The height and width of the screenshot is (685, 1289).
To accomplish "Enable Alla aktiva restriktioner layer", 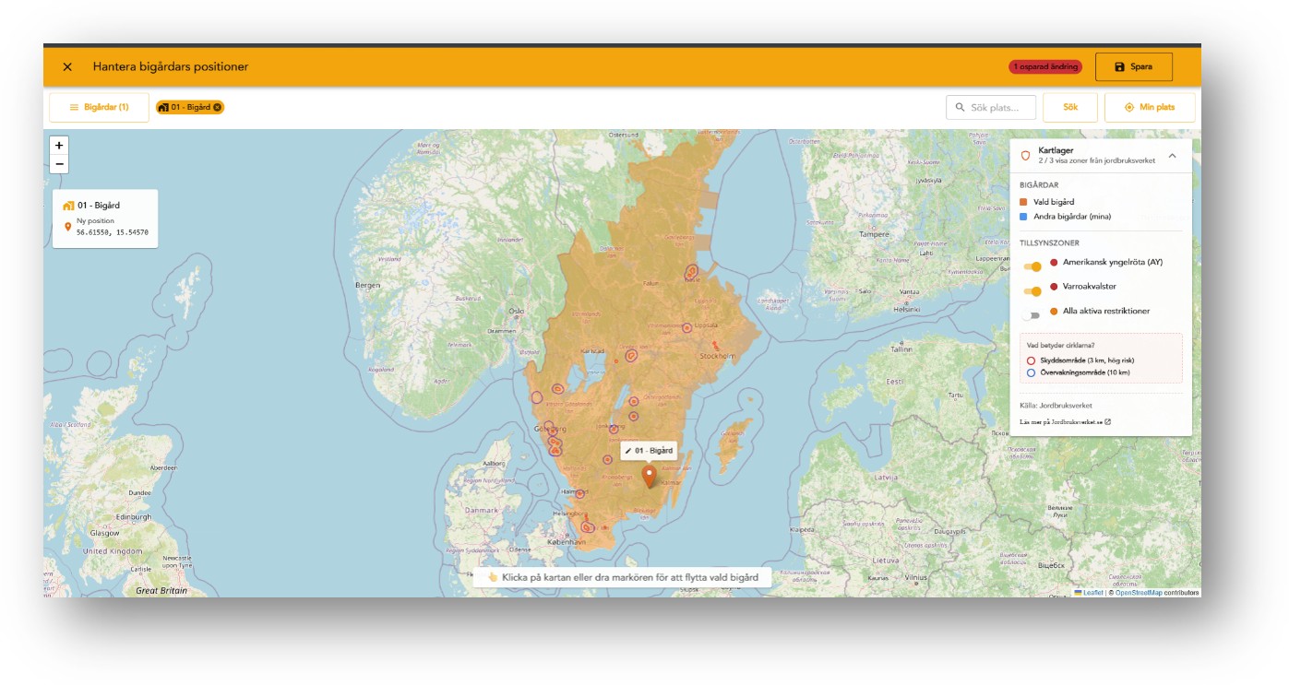I will [x=1032, y=315].
